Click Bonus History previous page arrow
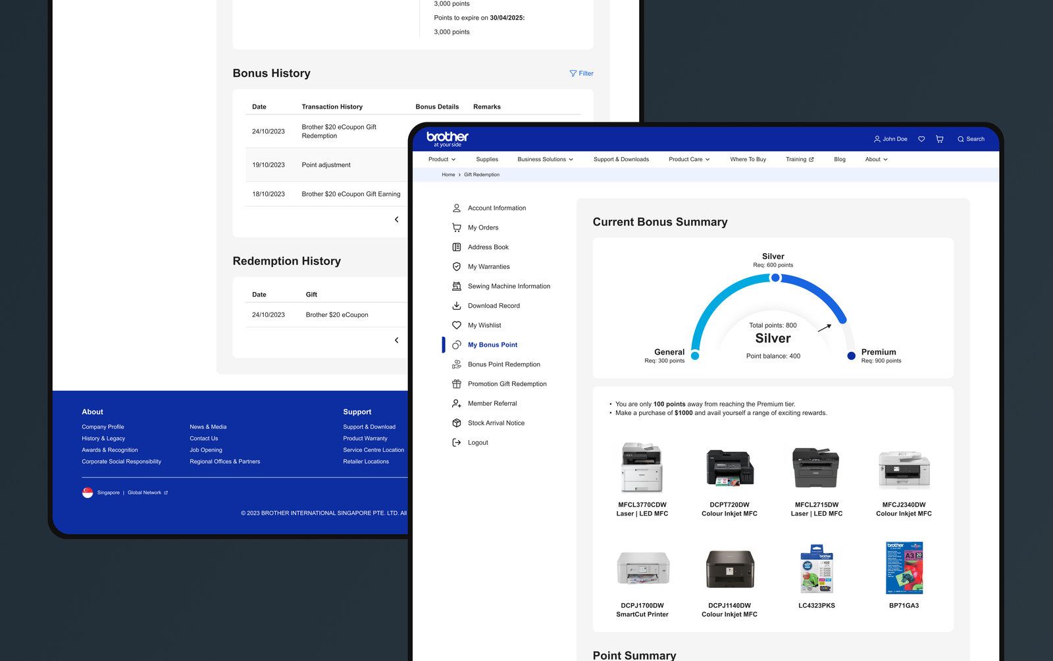Viewport: 1053px width, 661px height. 396,220
